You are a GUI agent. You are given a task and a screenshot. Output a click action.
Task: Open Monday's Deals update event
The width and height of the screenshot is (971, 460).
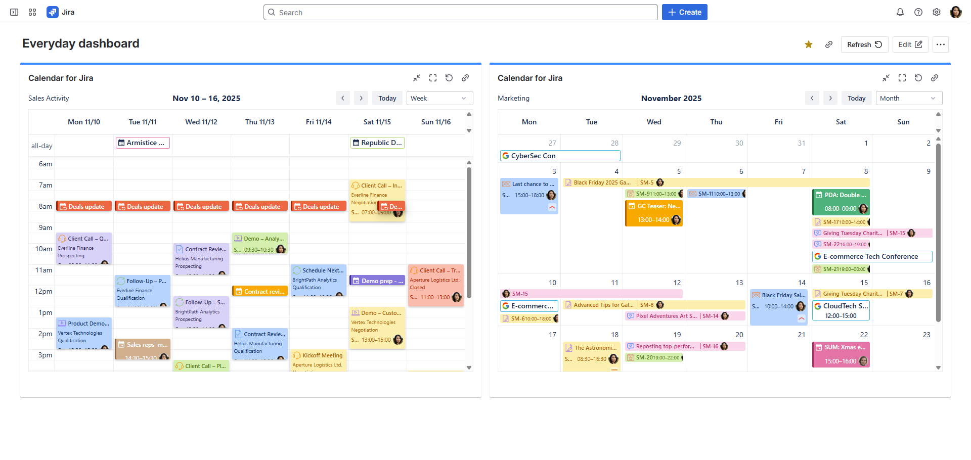[x=84, y=206]
